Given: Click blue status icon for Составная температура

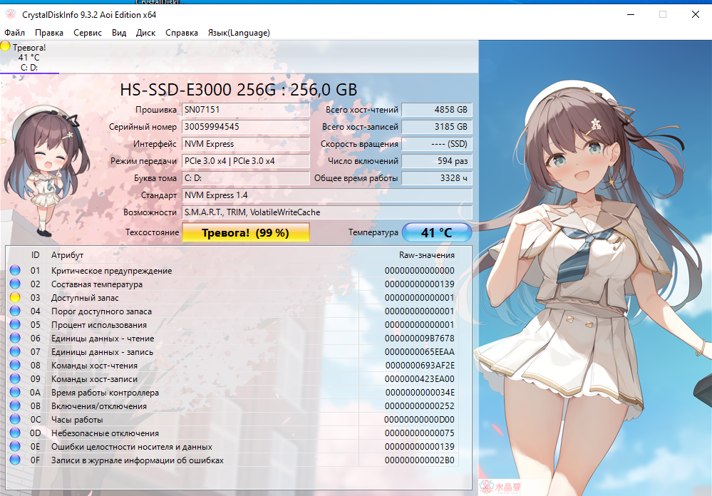Looking at the screenshot, I should pos(15,284).
